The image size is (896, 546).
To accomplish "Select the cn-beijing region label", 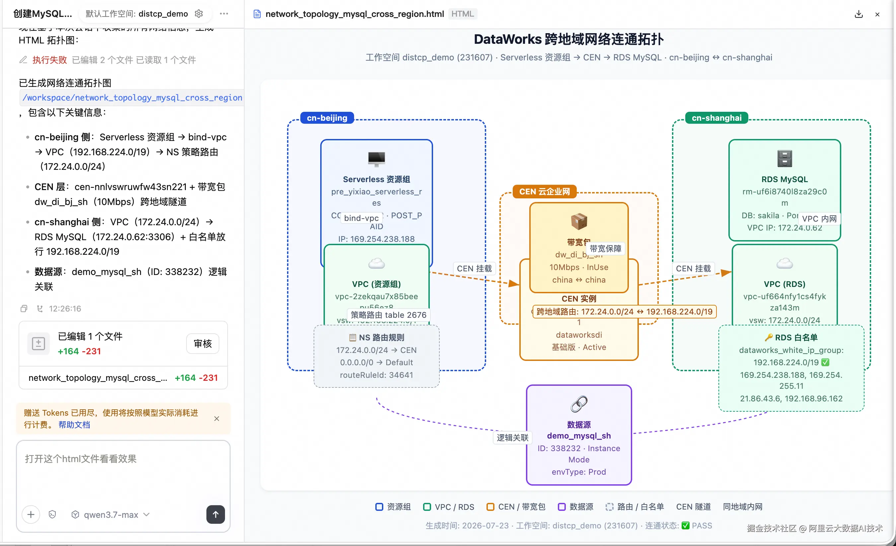I will (x=327, y=118).
